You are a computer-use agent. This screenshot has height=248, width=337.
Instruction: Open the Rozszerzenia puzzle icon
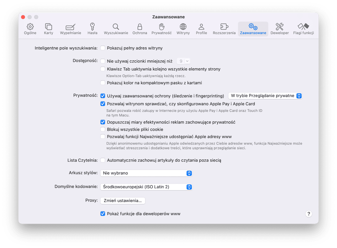[x=224, y=27]
